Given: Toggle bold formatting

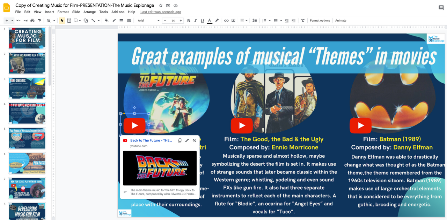Looking at the screenshot, I should [x=189, y=21].
